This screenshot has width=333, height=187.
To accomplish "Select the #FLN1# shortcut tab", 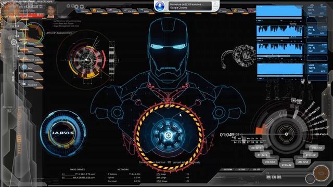I will [257, 148].
